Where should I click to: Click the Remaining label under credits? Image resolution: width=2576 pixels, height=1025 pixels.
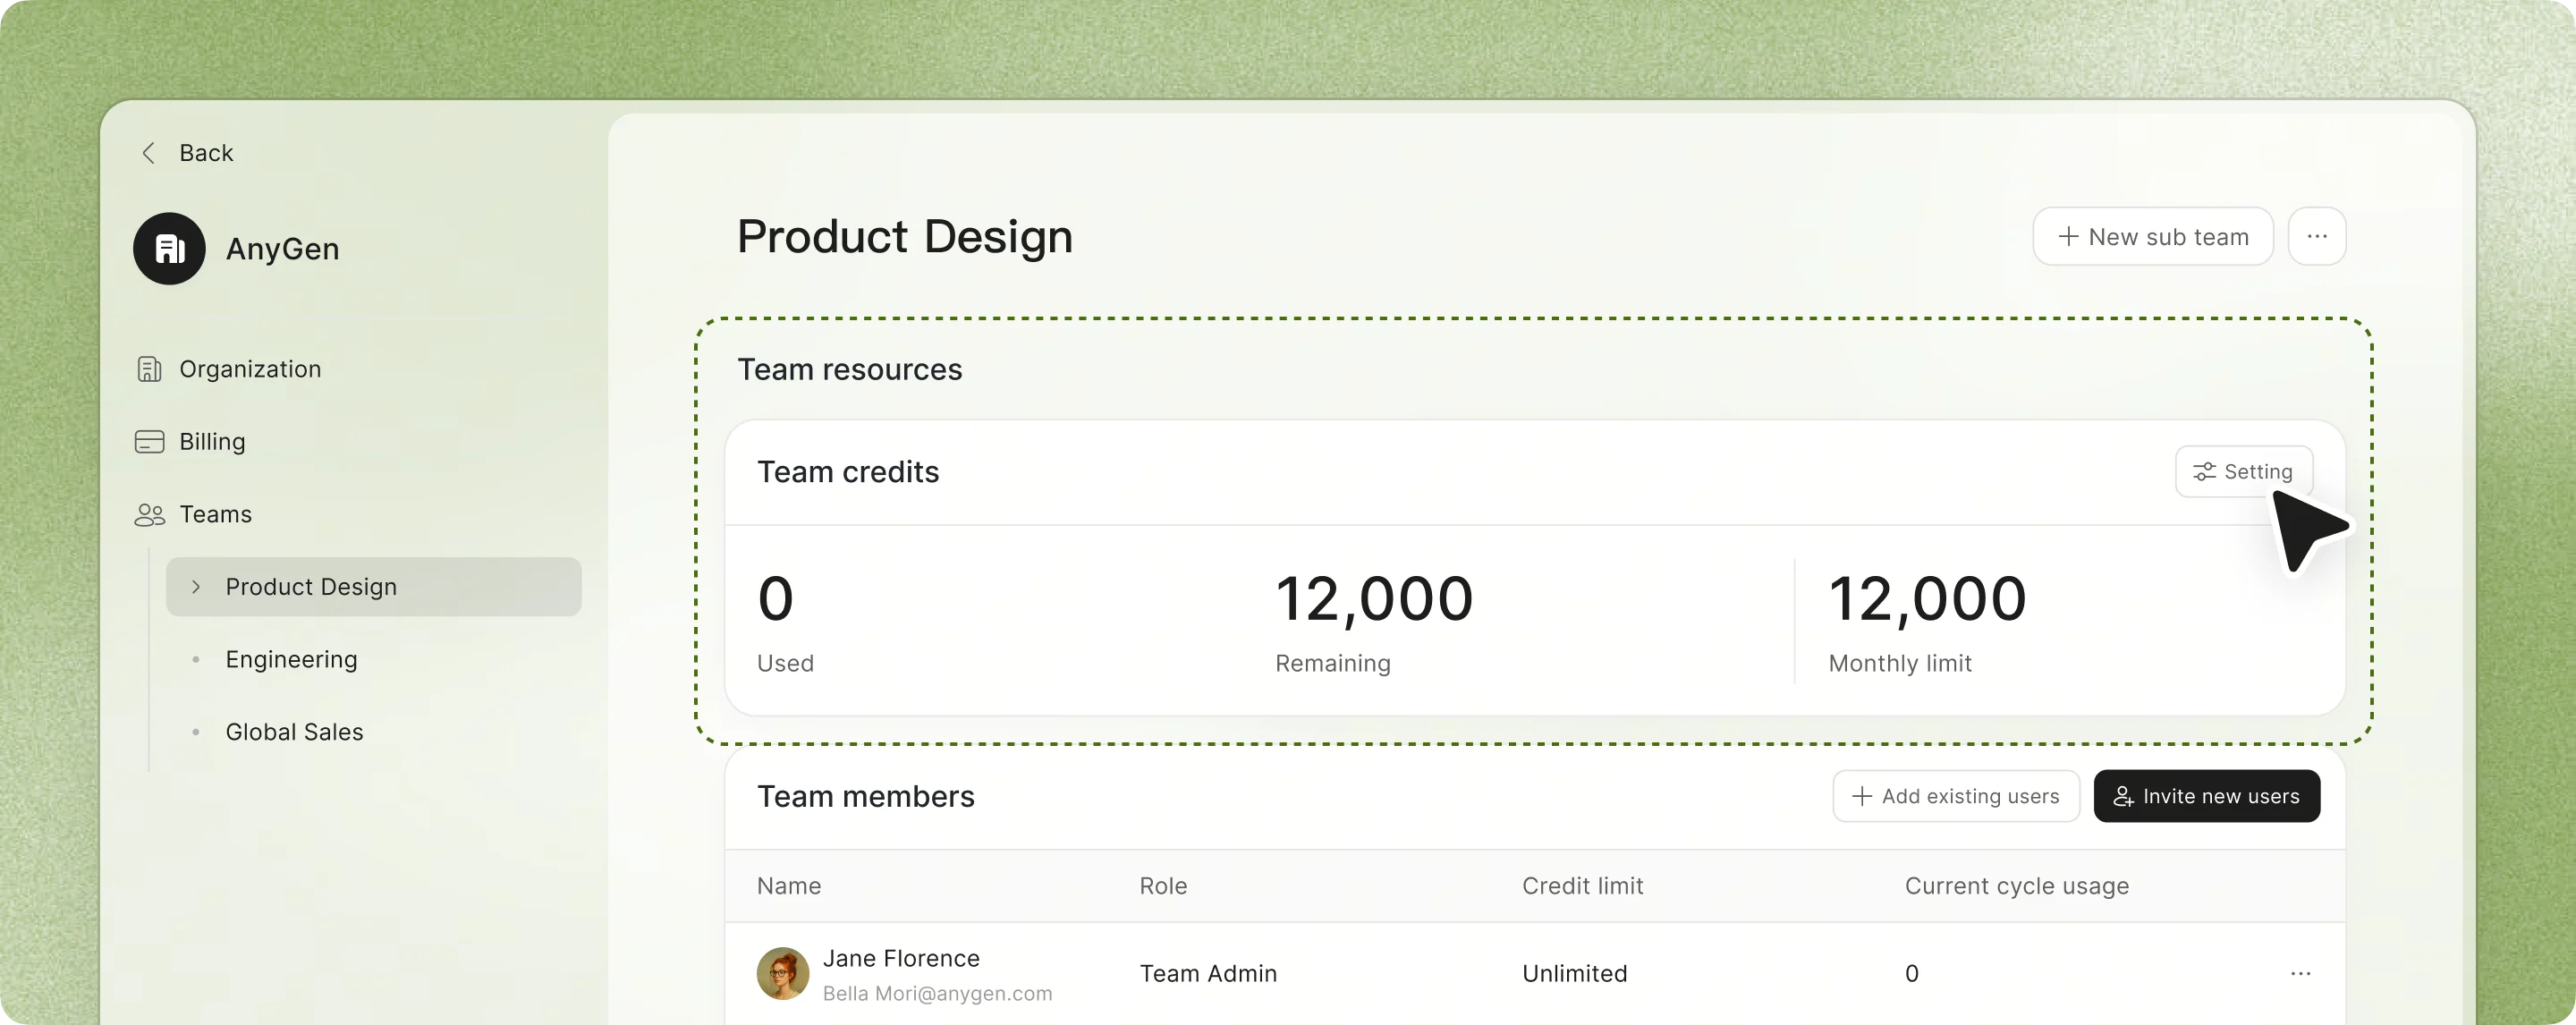pos(1332,662)
